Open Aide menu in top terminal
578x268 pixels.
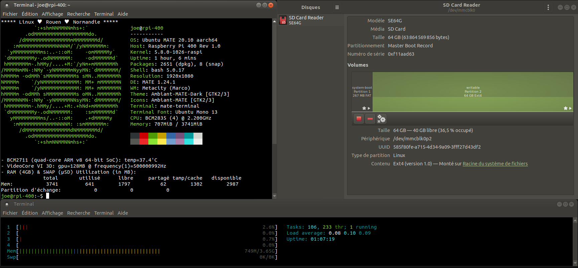pos(123,14)
